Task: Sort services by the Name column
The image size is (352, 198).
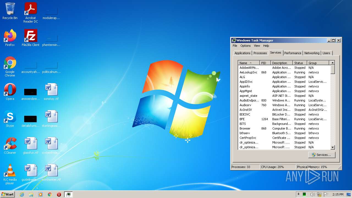Action: point(249,63)
